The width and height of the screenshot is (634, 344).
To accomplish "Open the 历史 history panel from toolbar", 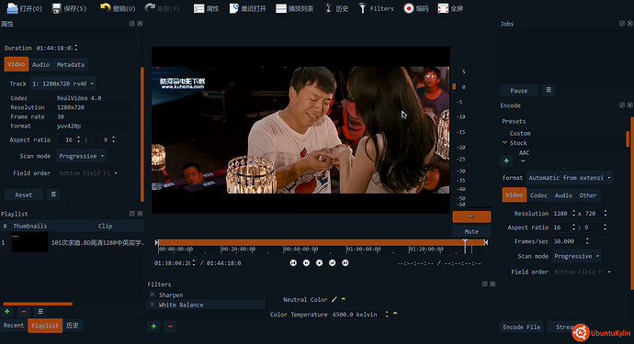I will point(337,8).
